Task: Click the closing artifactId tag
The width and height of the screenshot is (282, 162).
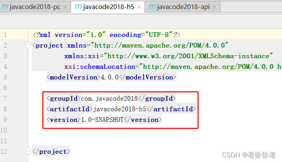Action: (171, 109)
